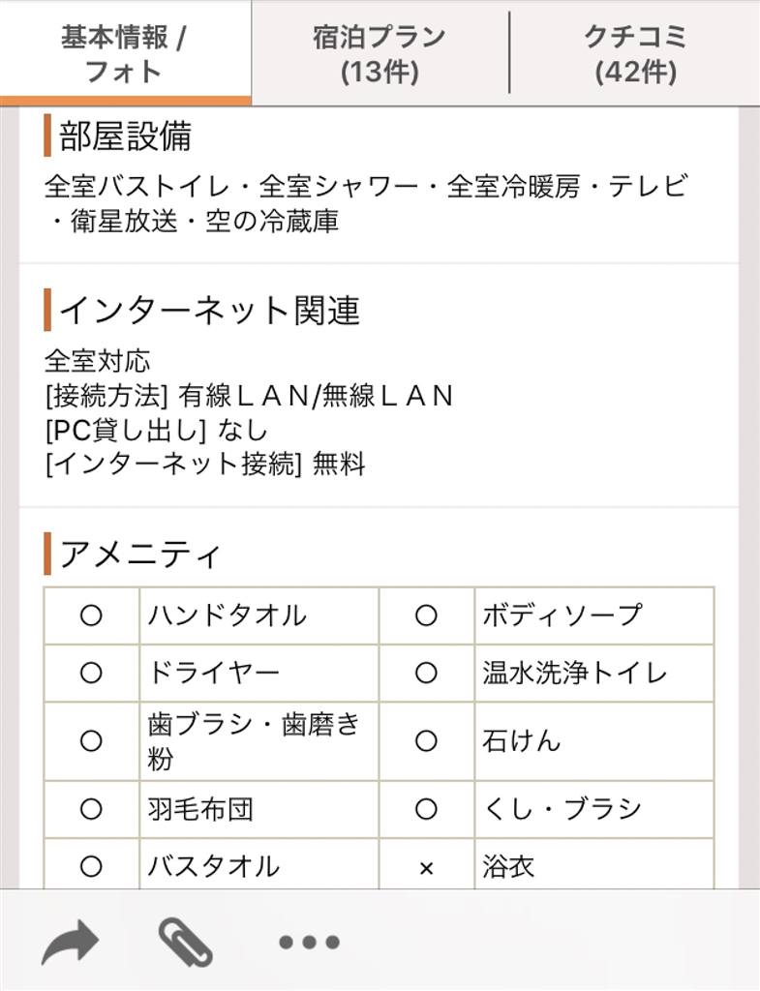Switch to 基本情報 / フォト tab
Screen dimensions: 760x991
(125, 53)
